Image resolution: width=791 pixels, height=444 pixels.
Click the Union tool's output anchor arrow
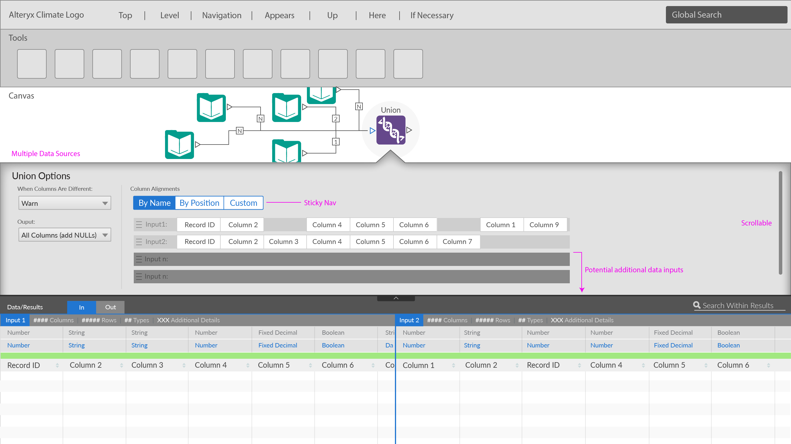point(409,130)
